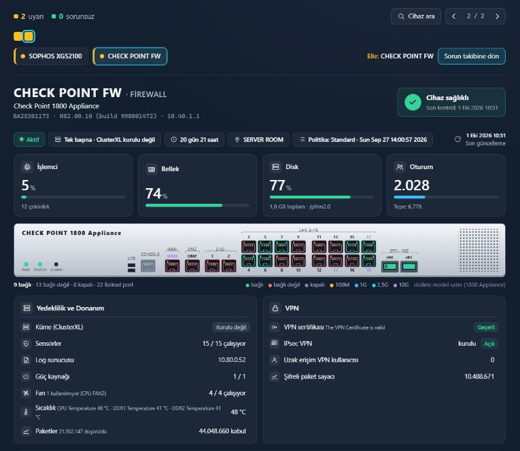The image size is (520, 451).
Task: Click Log sunucusu address 10.80.0.52
Action: coord(232,360)
